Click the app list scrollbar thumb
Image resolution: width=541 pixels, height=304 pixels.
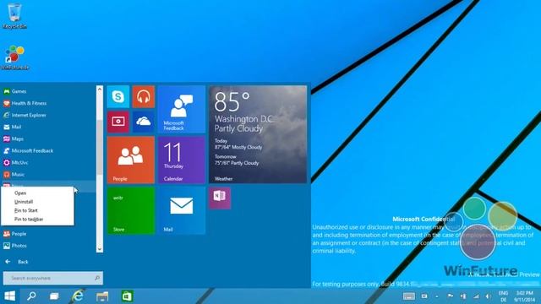tap(100, 147)
